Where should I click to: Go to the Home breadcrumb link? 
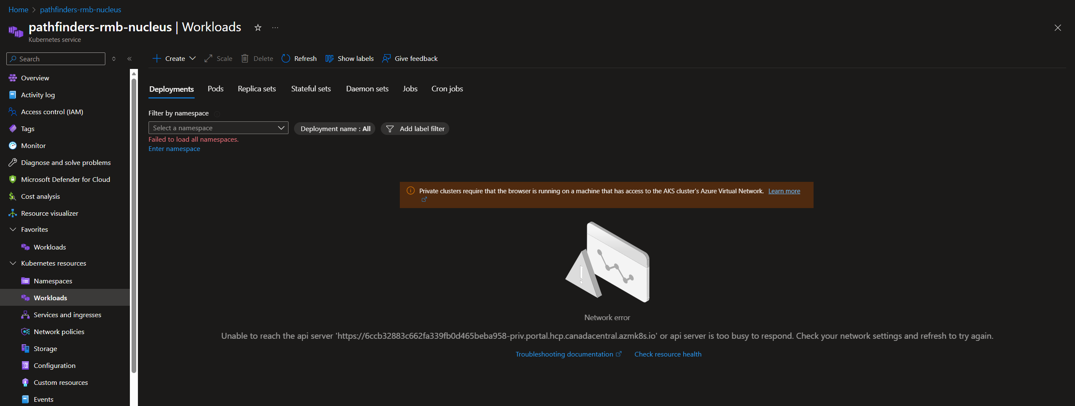pos(18,9)
